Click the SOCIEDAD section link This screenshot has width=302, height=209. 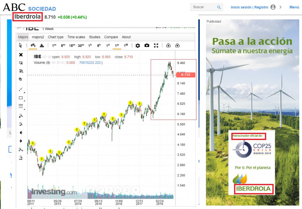[42, 9]
